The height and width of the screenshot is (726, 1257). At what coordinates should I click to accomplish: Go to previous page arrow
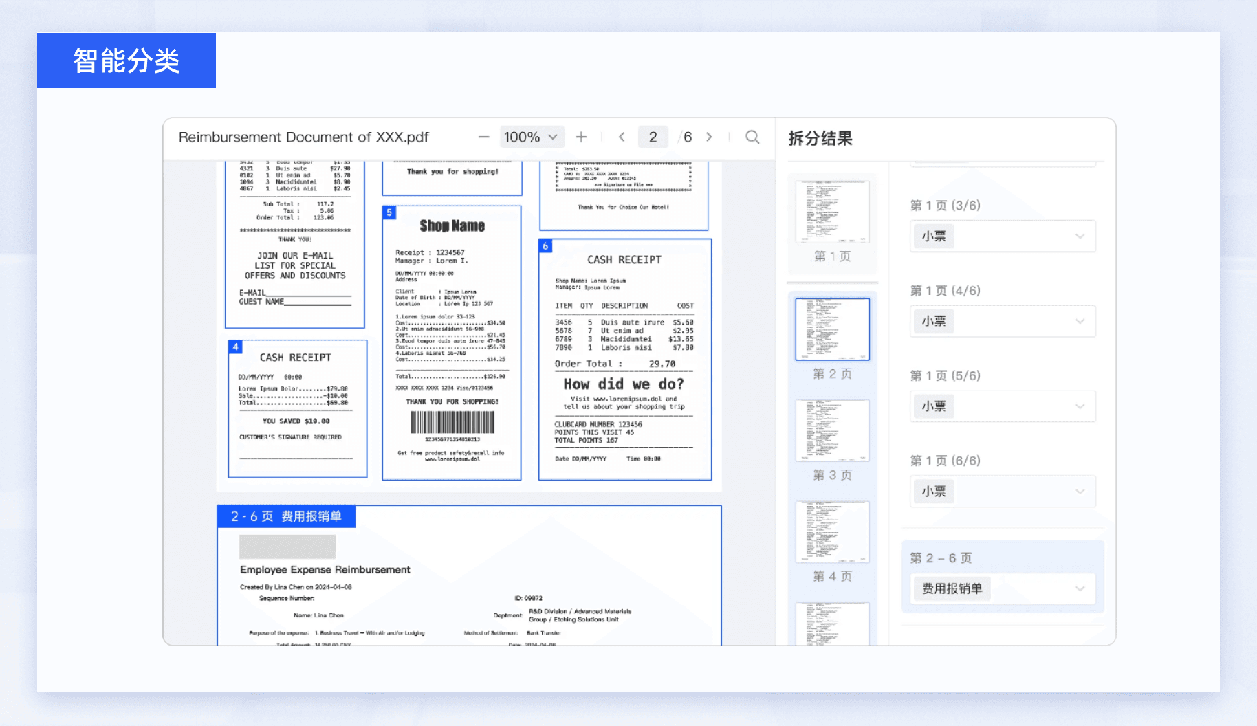622,137
